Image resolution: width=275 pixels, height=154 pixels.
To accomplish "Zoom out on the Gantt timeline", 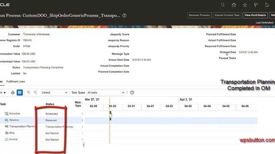I will point(35,92).
